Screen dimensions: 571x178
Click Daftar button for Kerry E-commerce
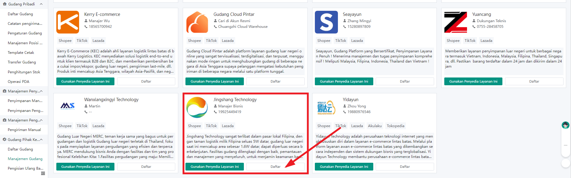pos(146,81)
